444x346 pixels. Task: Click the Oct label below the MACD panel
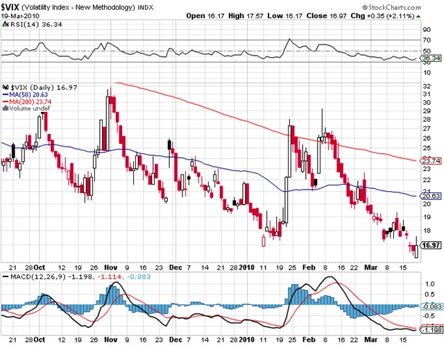point(40,340)
